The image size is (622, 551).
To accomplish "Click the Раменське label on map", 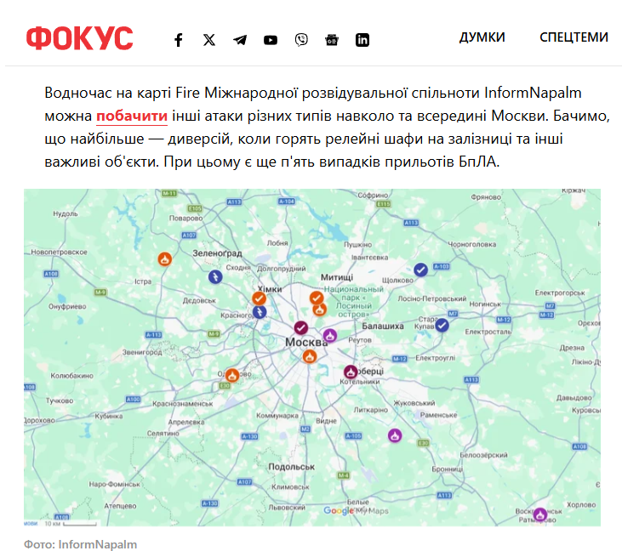I will click(x=439, y=415).
